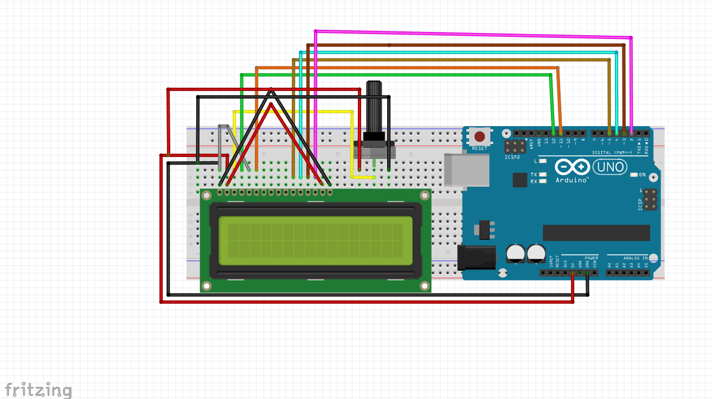Click the long ATmega microcontroller chip
This screenshot has width=712, height=399.
(596, 233)
